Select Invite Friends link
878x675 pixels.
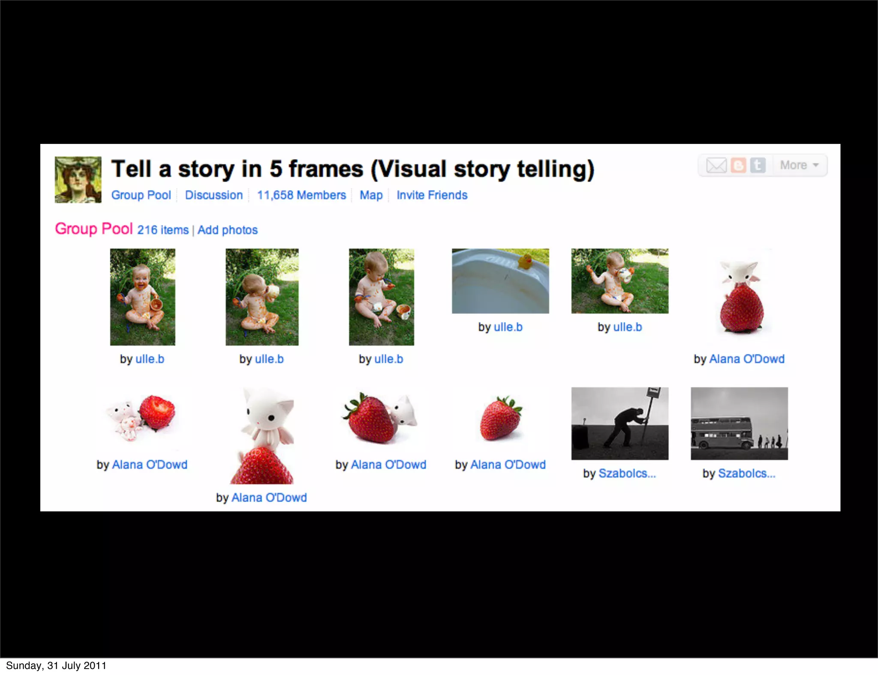(x=432, y=195)
